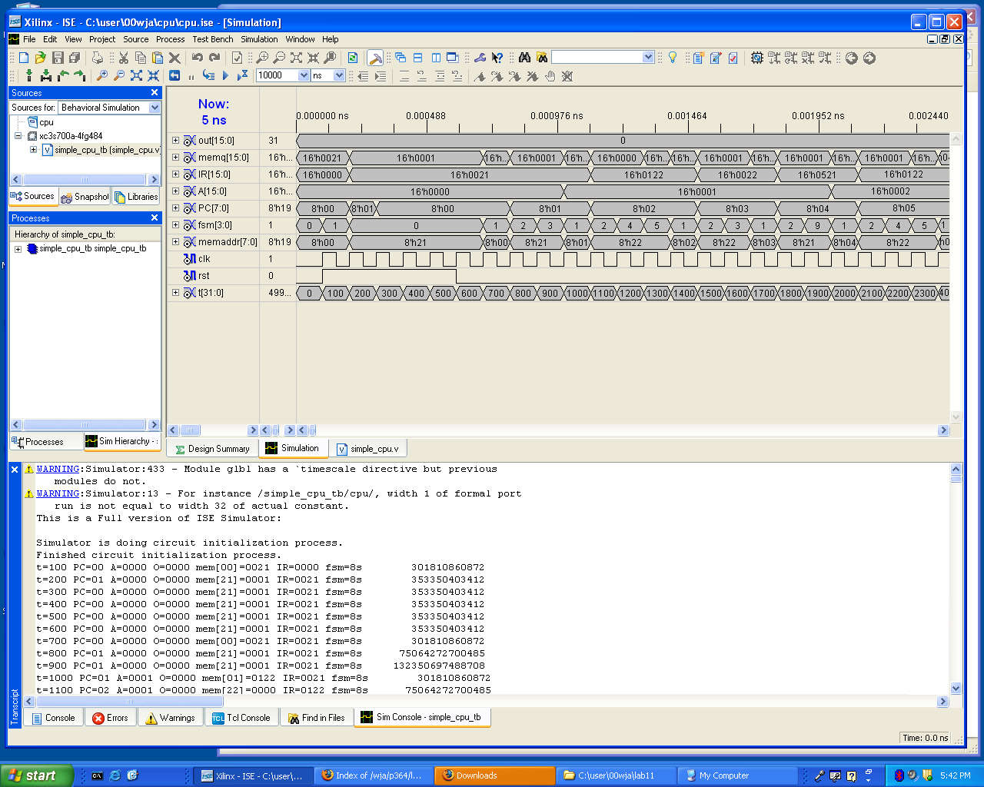This screenshot has width=984, height=787.
Task: Click the Delete X toolbar icon
Action: pyautogui.click(x=175, y=58)
